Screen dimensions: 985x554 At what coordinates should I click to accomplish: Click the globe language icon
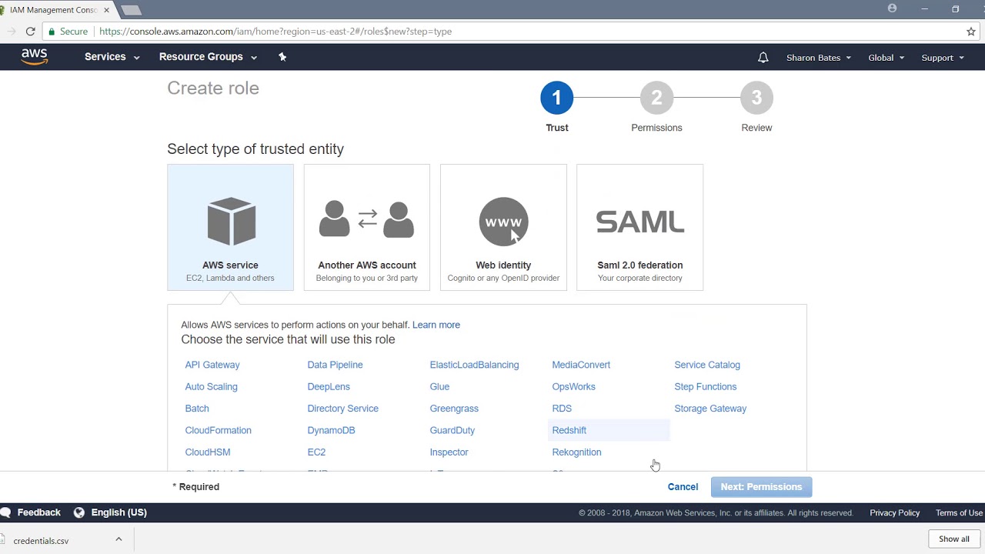(x=78, y=512)
